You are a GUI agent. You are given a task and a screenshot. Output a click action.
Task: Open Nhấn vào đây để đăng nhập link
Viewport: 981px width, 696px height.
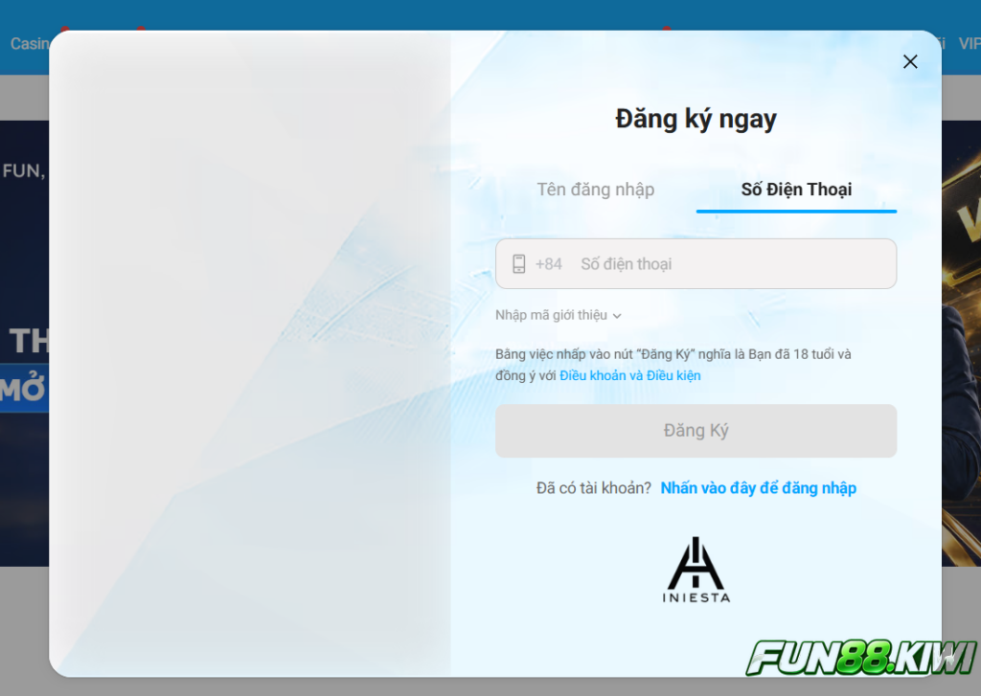(759, 487)
